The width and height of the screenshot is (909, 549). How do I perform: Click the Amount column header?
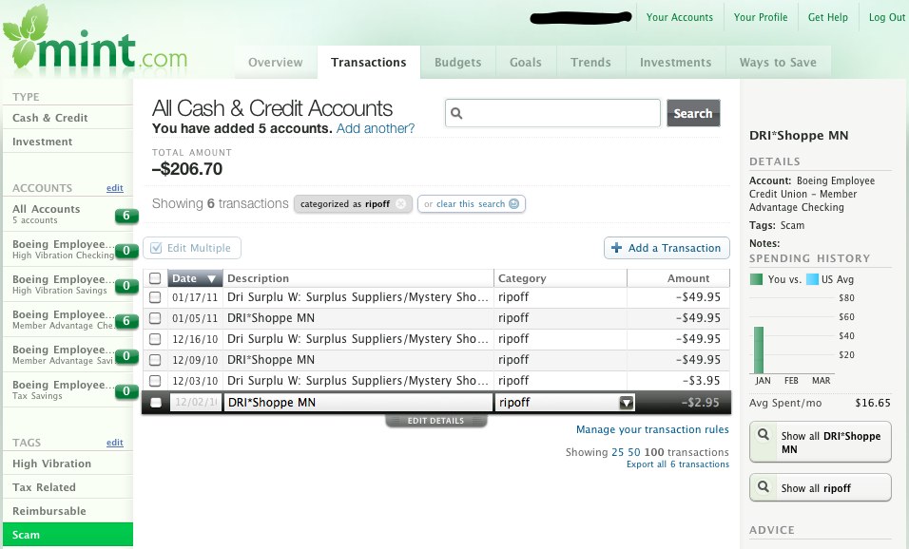pos(678,278)
